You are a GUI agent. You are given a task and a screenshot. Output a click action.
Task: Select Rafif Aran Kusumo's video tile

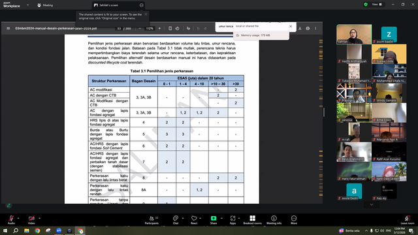coord(389,152)
